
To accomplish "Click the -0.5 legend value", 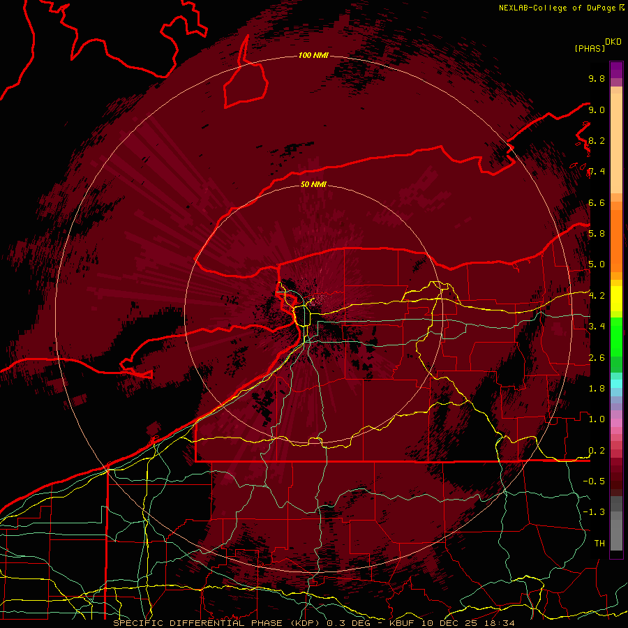I will (594, 481).
